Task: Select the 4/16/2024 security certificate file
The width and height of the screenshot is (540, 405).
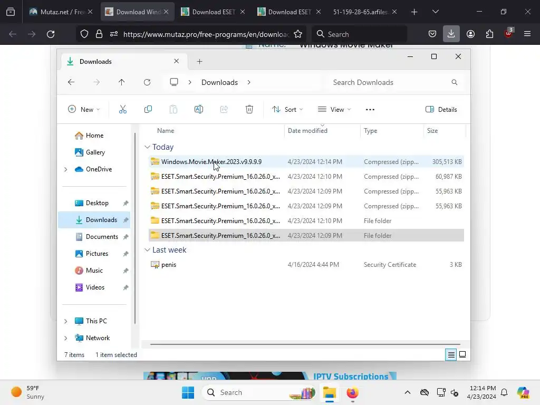Action: point(306,265)
